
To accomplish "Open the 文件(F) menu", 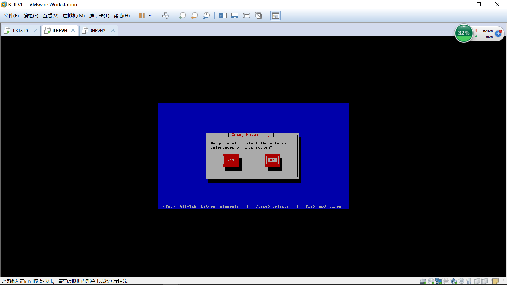I will 11,16.
